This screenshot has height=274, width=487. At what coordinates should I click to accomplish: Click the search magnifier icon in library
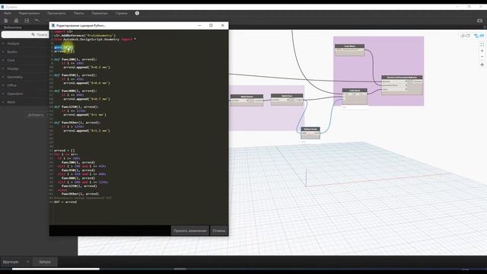click(33, 34)
